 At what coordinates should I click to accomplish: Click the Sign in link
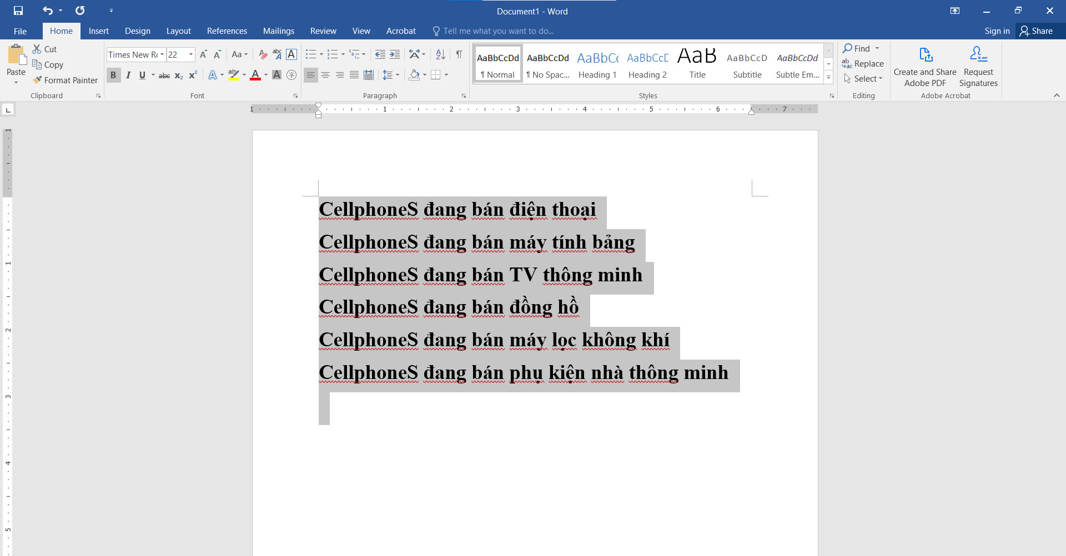click(x=997, y=31)
